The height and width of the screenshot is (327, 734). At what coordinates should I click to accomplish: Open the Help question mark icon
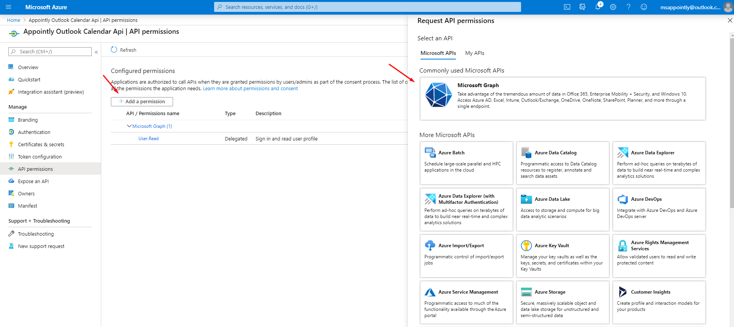click(x=628, y=7)
